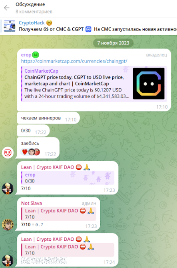Open the bottom Lean avatar by the spoiler message
Image resolution: width=177 pixels, height=268 pixels.
pos(8,260)
